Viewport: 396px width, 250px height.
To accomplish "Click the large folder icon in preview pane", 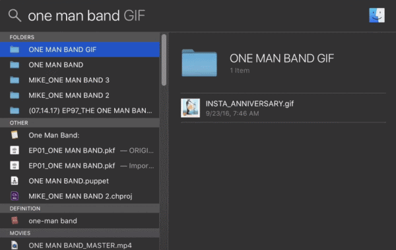I will coord(199,63).
